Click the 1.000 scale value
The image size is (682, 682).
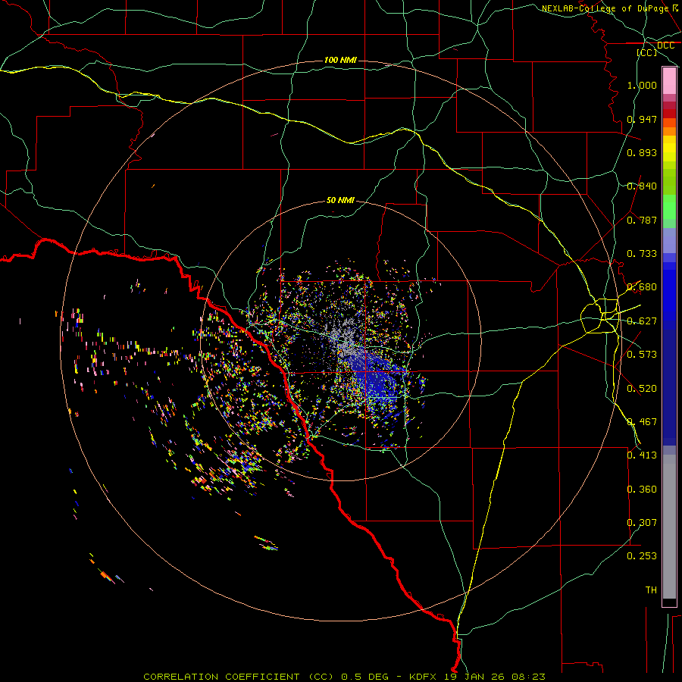(642, 85)
